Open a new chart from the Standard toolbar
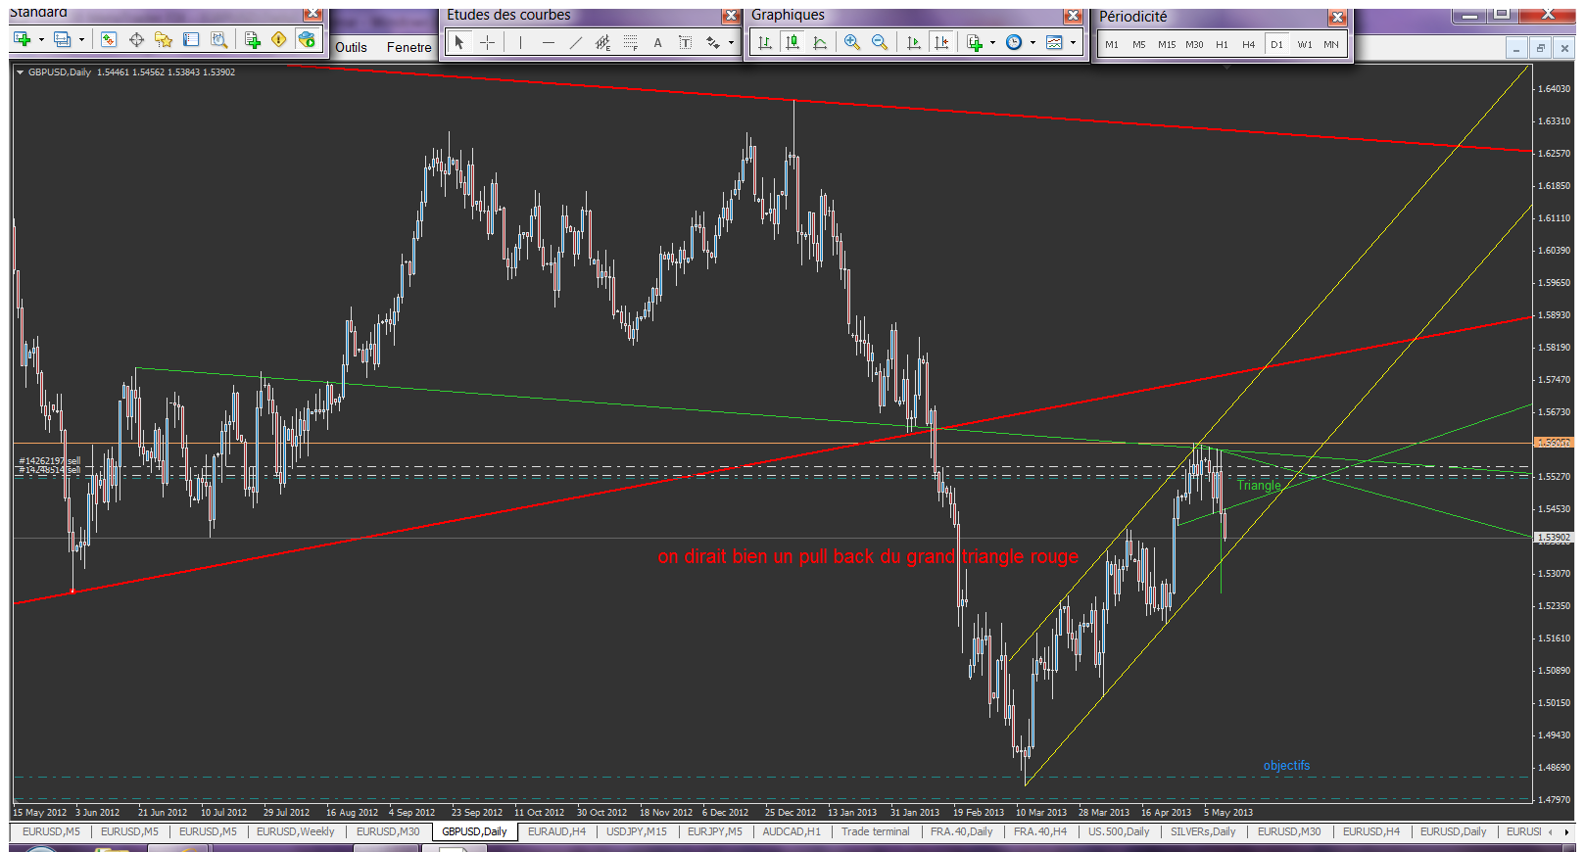1585x852 pixels. 22,39
